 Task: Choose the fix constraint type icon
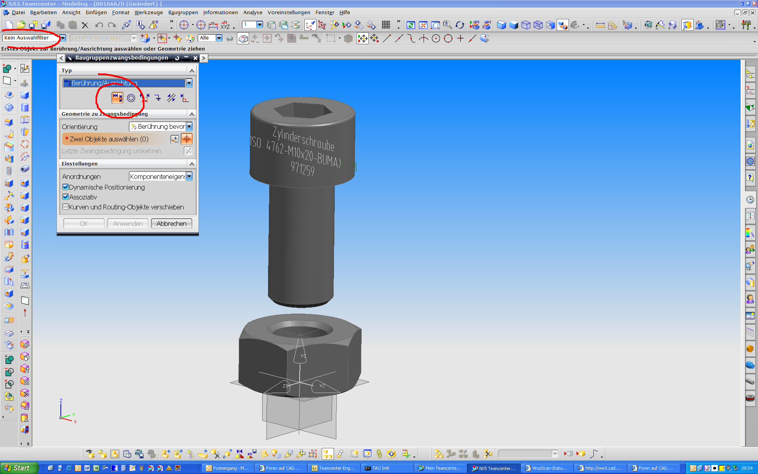(x=158, y=98)
